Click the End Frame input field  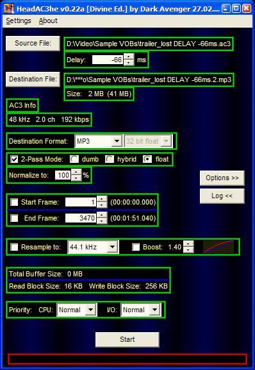81,218
